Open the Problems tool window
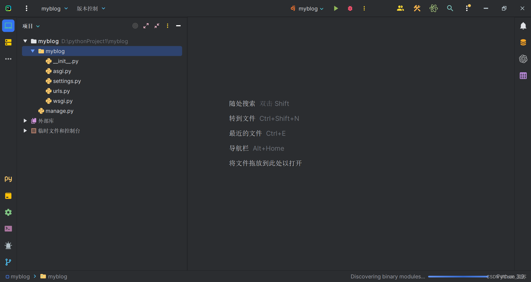The width and height of the screenshot is (531, 282). [x=8, y=245]
